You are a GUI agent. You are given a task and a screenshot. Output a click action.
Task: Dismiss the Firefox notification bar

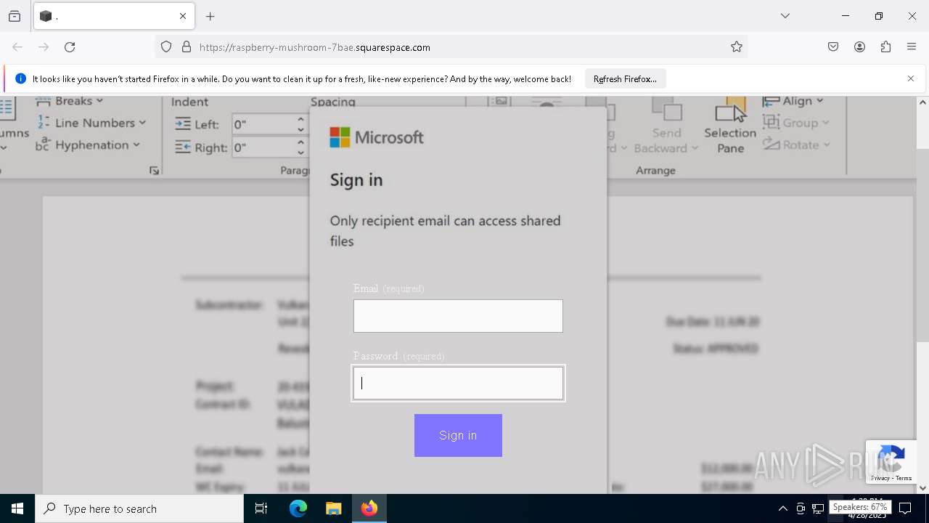tap(911, 78)
